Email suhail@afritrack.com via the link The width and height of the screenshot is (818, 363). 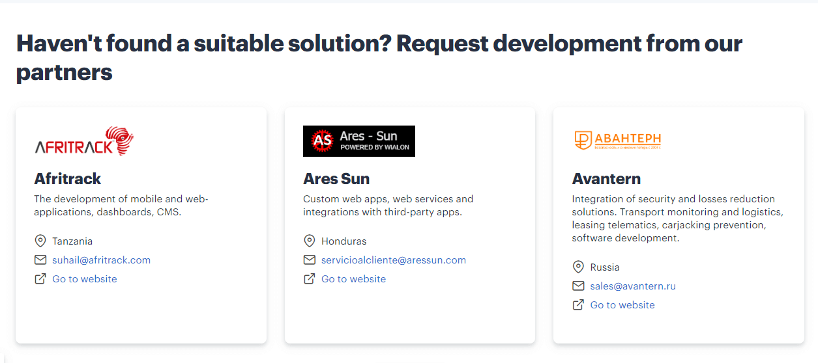101,260
